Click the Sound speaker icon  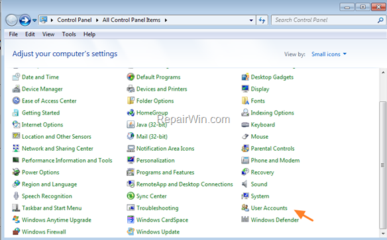point(245,184)
